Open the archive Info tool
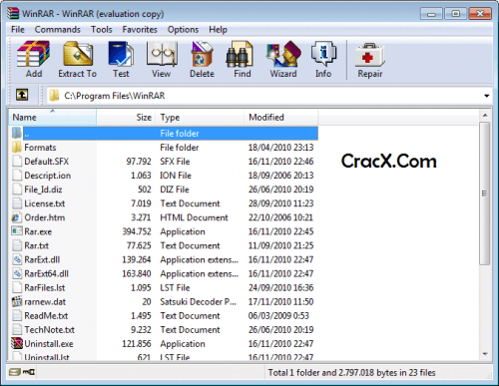Screen dimensions: 499x386 [x=323, y=54]
